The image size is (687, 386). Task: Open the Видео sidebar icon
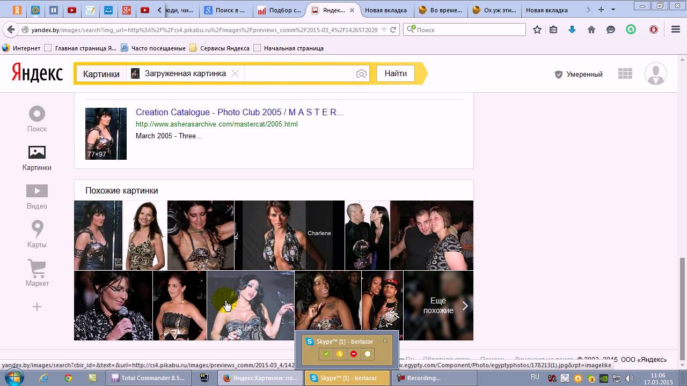pos(37,196)
